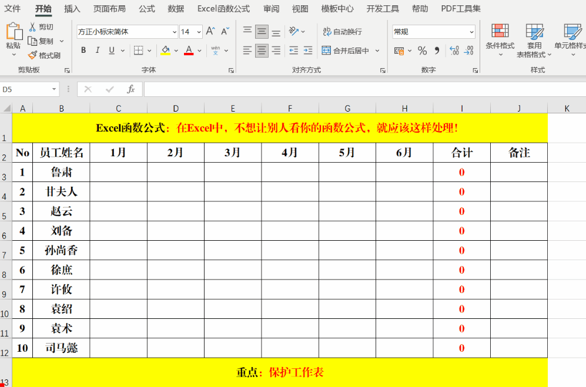
Task: Switch to the 插入 Insert tab
Action: click(72, 8)
